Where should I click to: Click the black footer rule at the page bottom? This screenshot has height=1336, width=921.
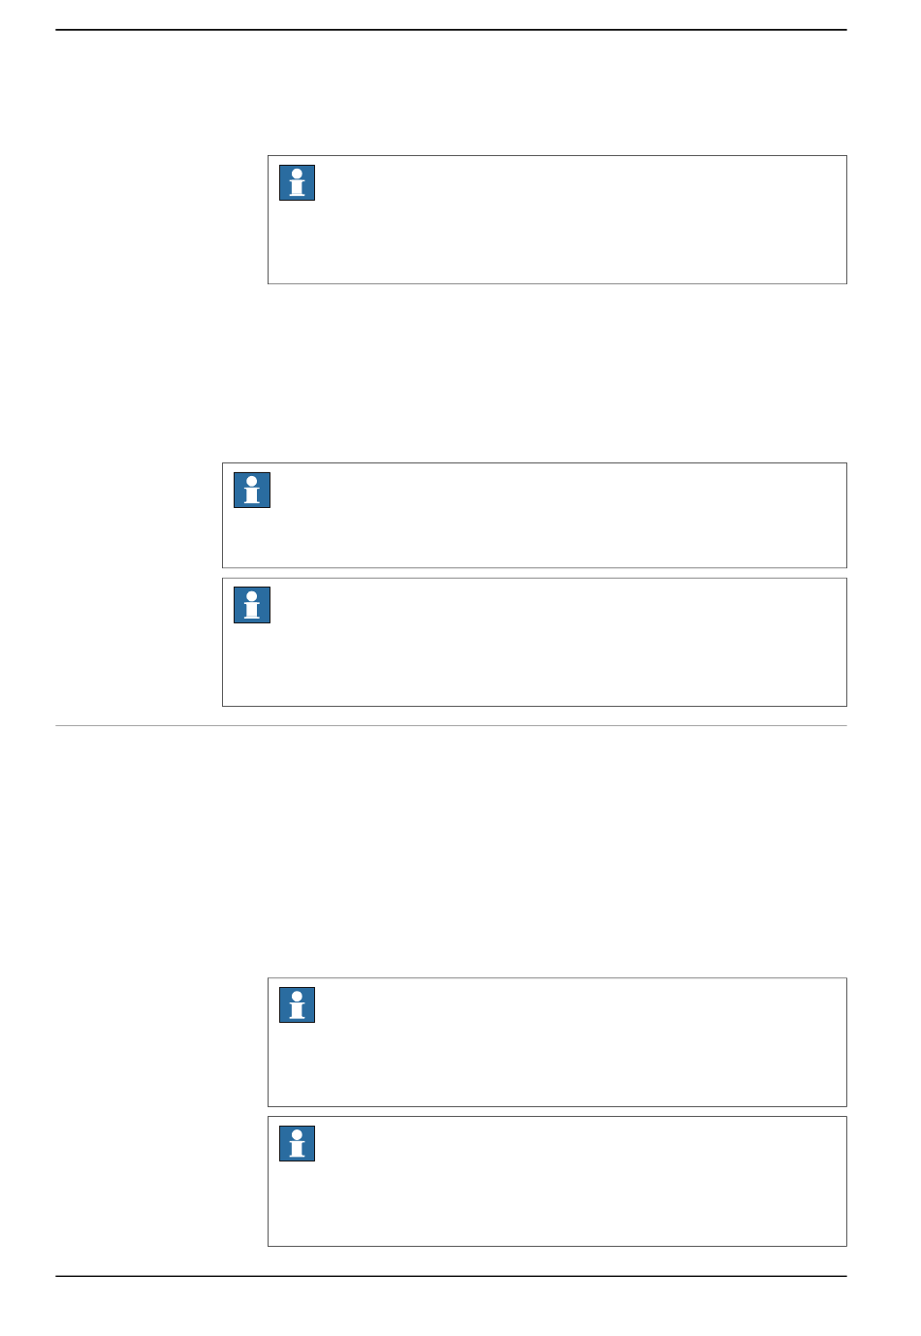(x=451, y=1276)
